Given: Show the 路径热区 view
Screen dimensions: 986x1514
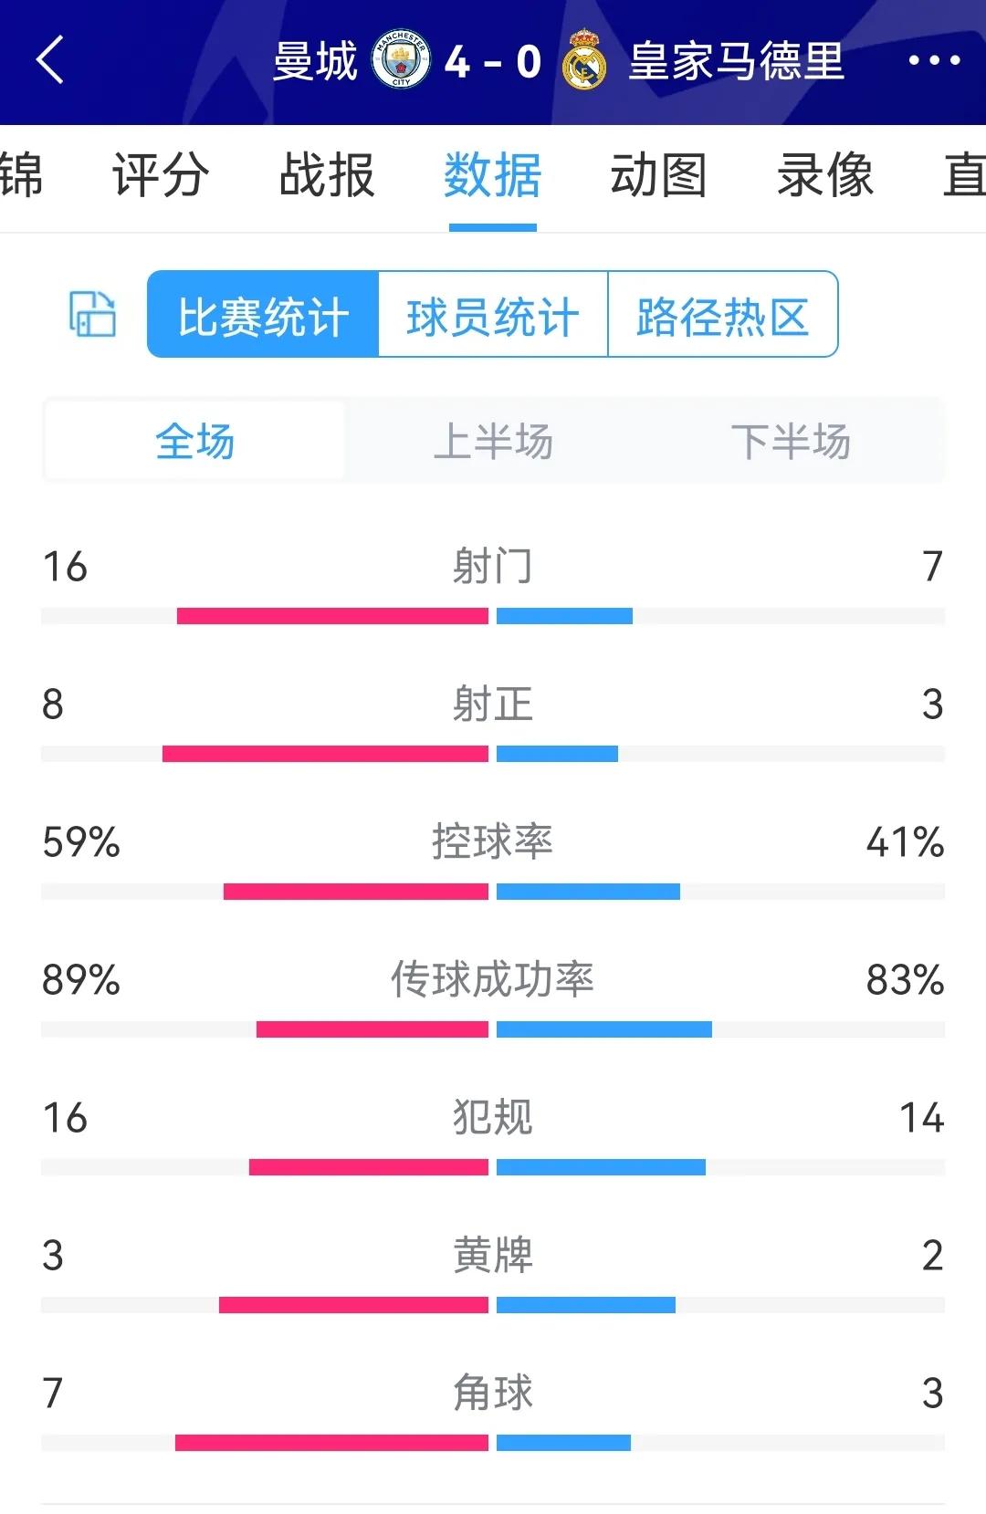Looking at the screenshot, I should coord(722,315).
